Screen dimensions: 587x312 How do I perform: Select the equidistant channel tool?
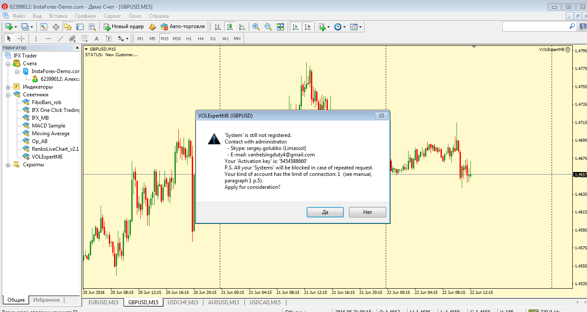tap(72, 38)
